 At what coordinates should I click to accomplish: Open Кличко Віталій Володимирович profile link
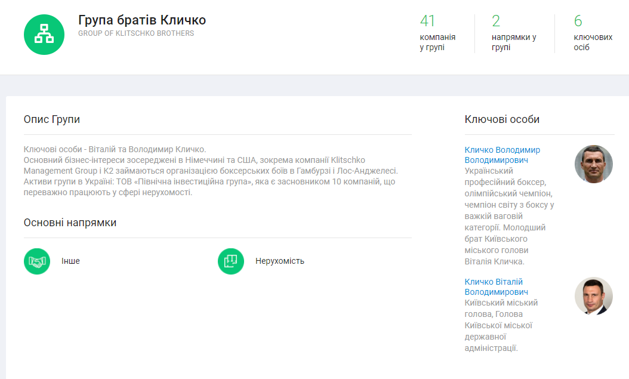[x=496, y=287]
